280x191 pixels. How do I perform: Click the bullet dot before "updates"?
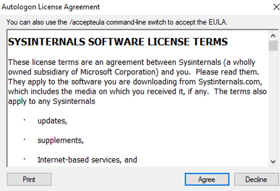click(x=25, y=120)
